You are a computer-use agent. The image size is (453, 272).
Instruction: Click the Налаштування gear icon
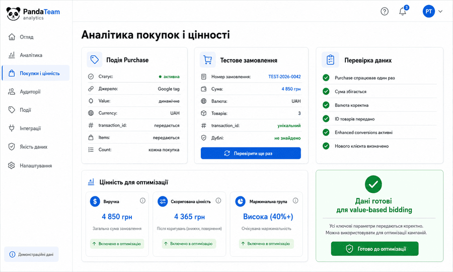[x=12, y=165]
